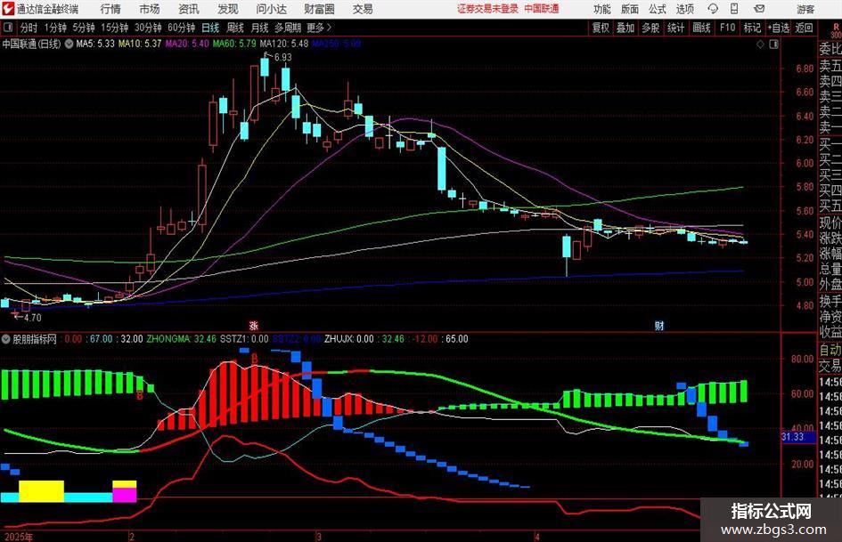Click the ZHONGMA: 32.46 indicator value
Viewport: 842px width, 542px height.
[182, 339]
